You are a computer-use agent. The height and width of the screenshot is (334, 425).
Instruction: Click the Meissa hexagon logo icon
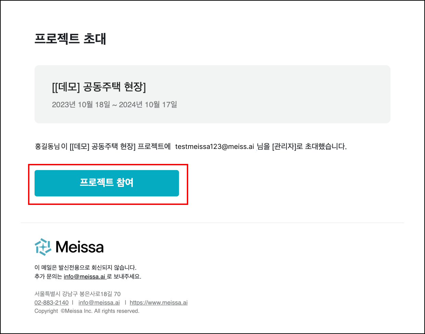43,247
